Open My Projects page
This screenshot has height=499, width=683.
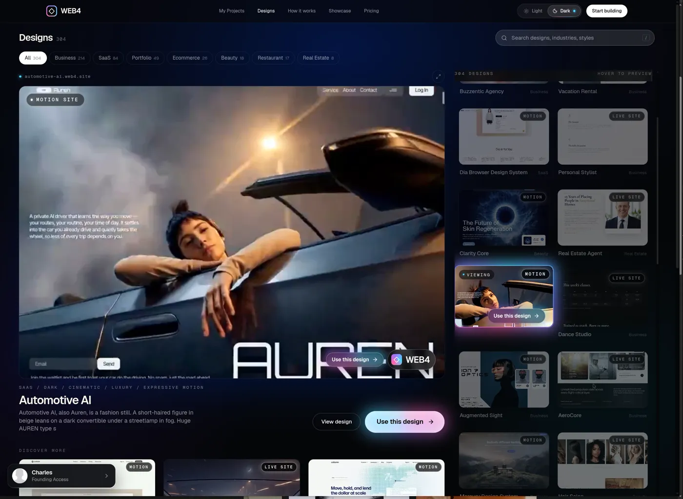232,11
